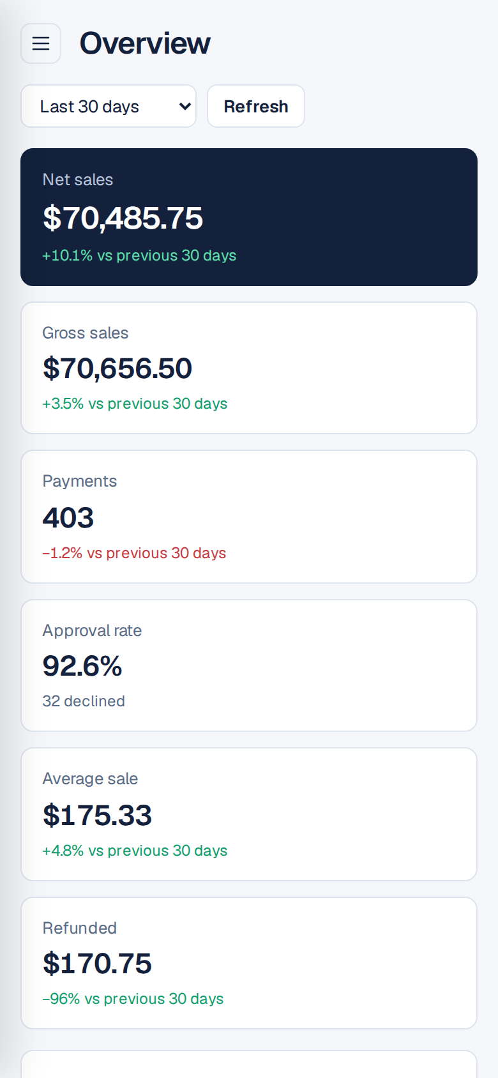The height and width of the screenshot is (1078, 498).
Task: Click the $70,656.50 gross sales value
Action: pyautogui.click(x=117, y=368)
